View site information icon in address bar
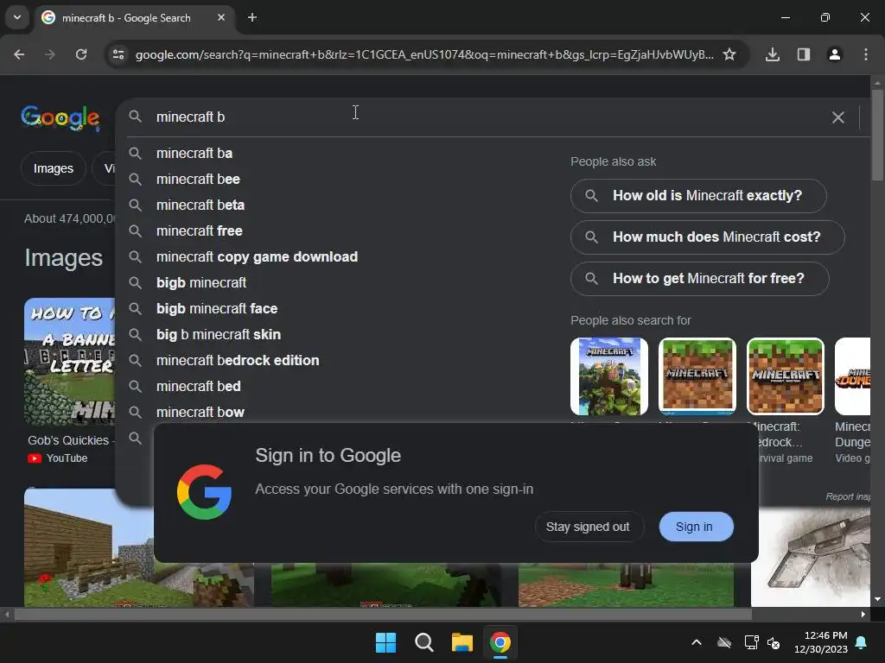 (118, 54)
